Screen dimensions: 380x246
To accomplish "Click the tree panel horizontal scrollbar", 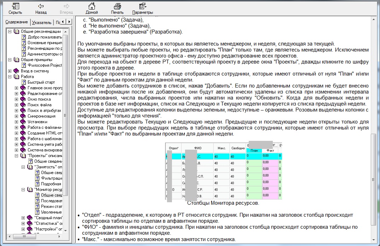I will tap(34, 236).
